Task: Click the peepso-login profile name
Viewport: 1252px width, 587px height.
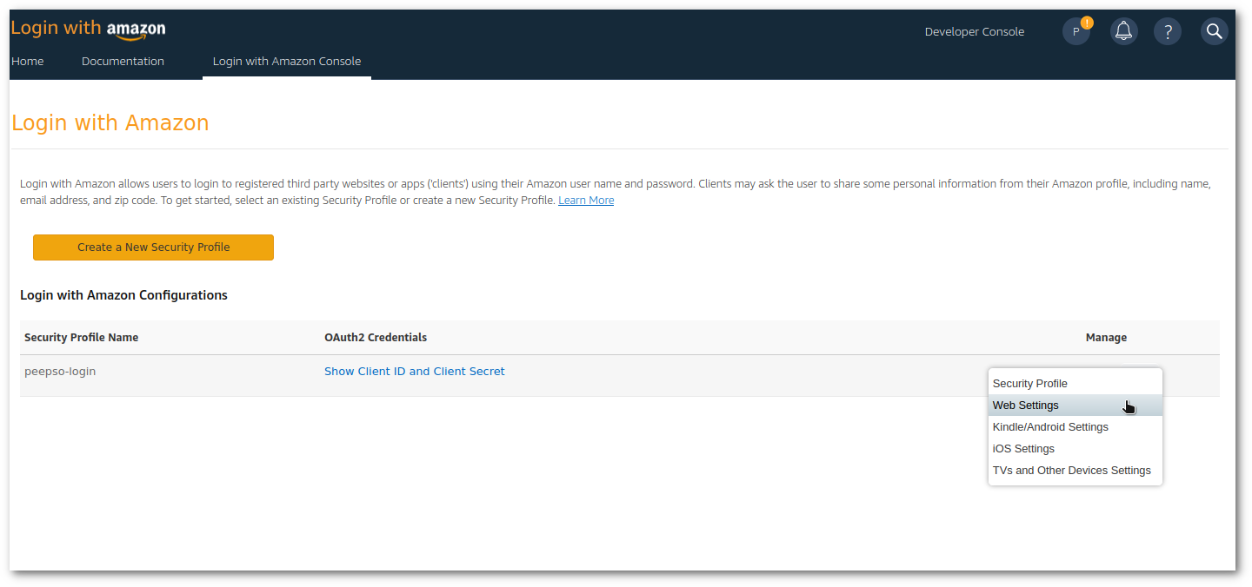Action: click(60, 372)
